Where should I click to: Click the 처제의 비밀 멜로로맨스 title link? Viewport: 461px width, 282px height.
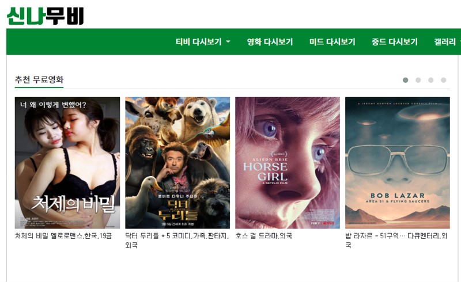pos(63,236)
